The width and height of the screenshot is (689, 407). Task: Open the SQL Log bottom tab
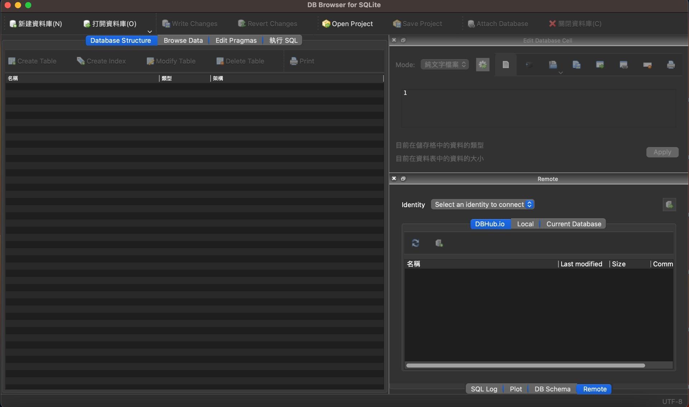[484, 389]
